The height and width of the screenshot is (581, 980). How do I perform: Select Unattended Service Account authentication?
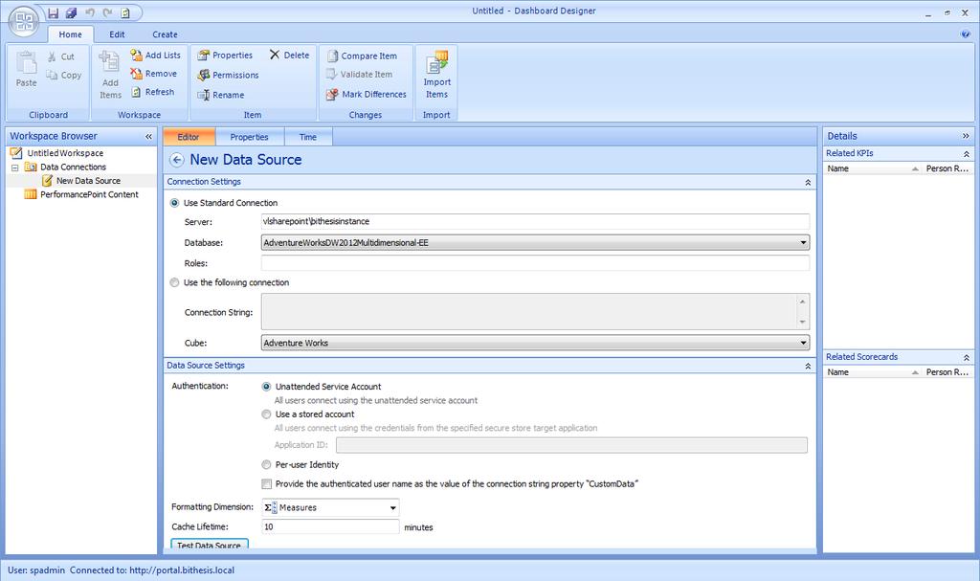coord(266,387)
